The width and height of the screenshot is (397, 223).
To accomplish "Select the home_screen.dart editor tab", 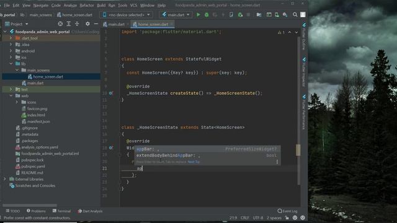I will [x=153, y=24].
